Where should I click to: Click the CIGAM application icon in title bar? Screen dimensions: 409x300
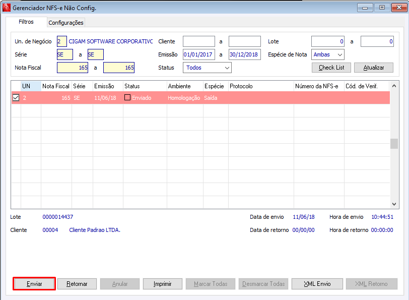pyautogui.click(x=6, y=8)
